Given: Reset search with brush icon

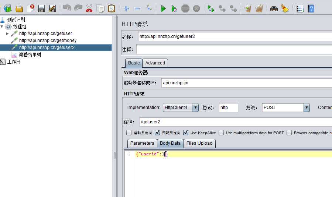Looking at the screenshot, I should tap(285, 8).
